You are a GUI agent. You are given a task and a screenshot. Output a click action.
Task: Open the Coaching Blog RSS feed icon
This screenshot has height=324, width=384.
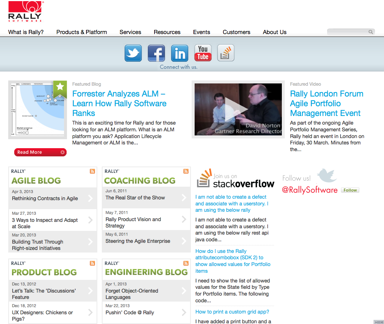pyautogui.click(x=186, y=171)
